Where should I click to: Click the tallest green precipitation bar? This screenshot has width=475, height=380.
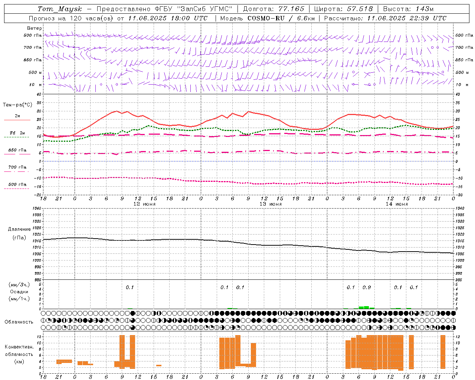[x=367, y=307]
